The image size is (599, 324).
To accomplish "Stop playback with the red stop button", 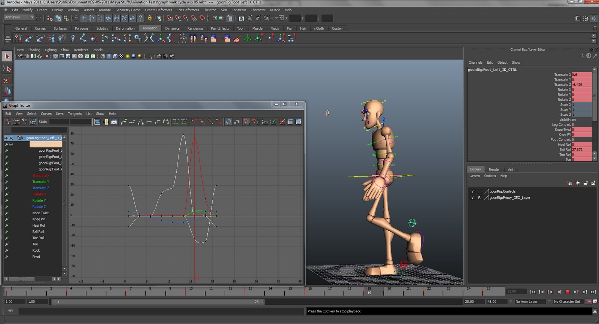I will (567, 292).
